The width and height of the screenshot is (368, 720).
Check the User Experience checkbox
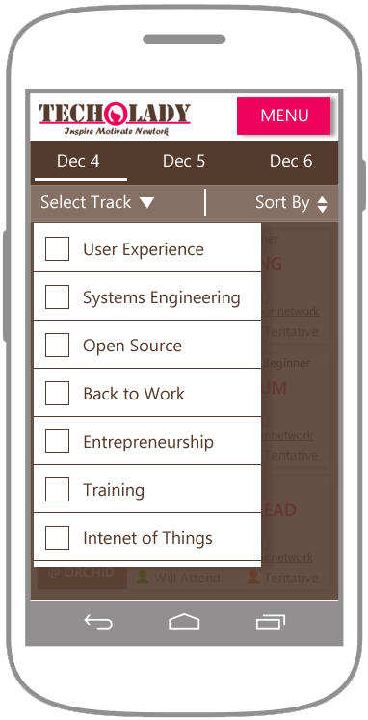pyautogui.click(x=58, y=249)
